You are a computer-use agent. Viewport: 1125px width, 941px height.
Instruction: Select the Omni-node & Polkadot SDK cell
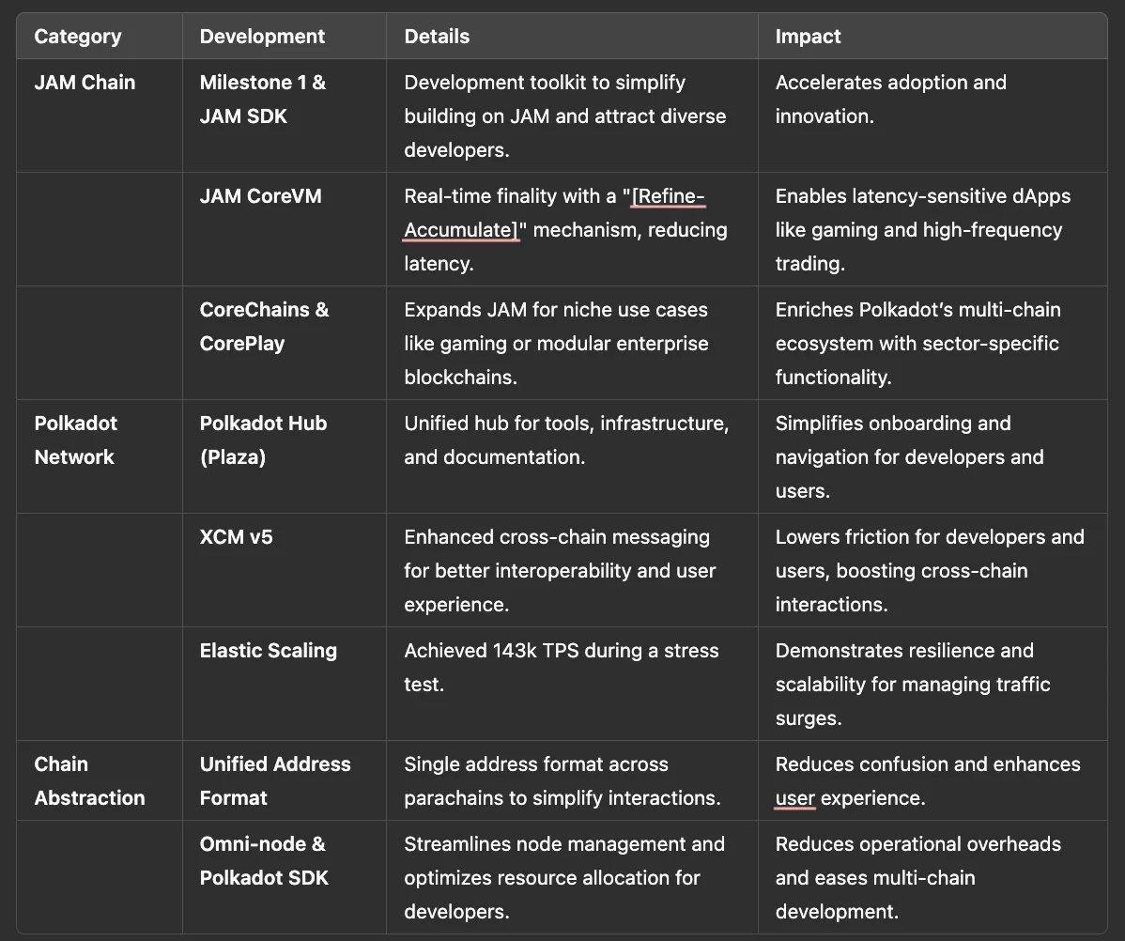point(264,861)
